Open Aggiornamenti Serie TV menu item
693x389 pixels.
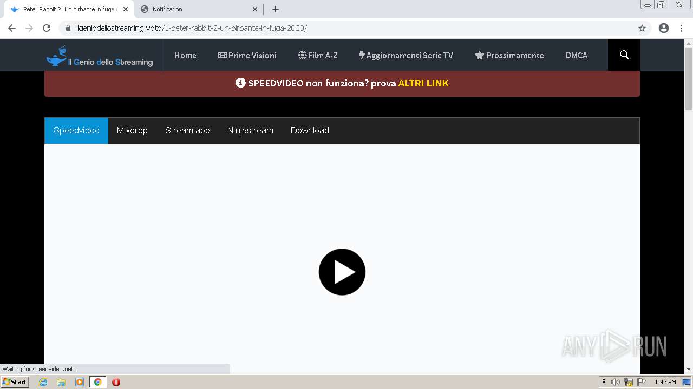pos(406,55)
